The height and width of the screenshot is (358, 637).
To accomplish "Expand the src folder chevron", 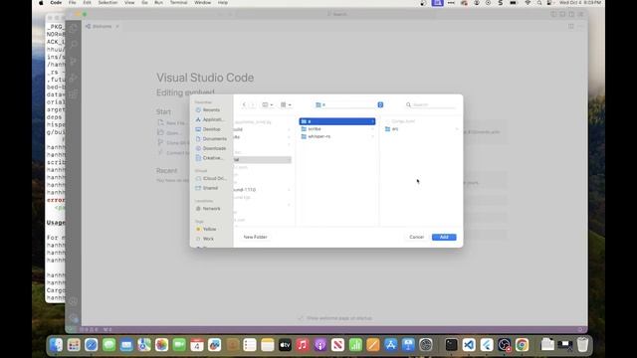I will 457,129.
